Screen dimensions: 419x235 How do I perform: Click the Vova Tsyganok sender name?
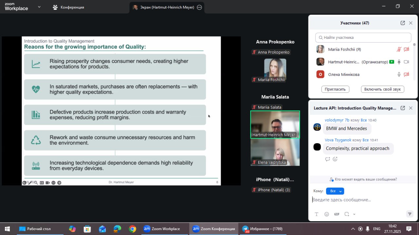[338, 140]
